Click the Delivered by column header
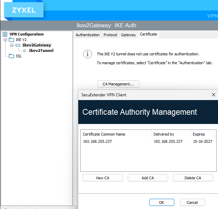The image size is (218, 209). point(171,134)
